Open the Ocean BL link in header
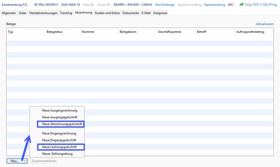Image resolution: width=280 pixels, height=167 pixels. pos(104,4)
